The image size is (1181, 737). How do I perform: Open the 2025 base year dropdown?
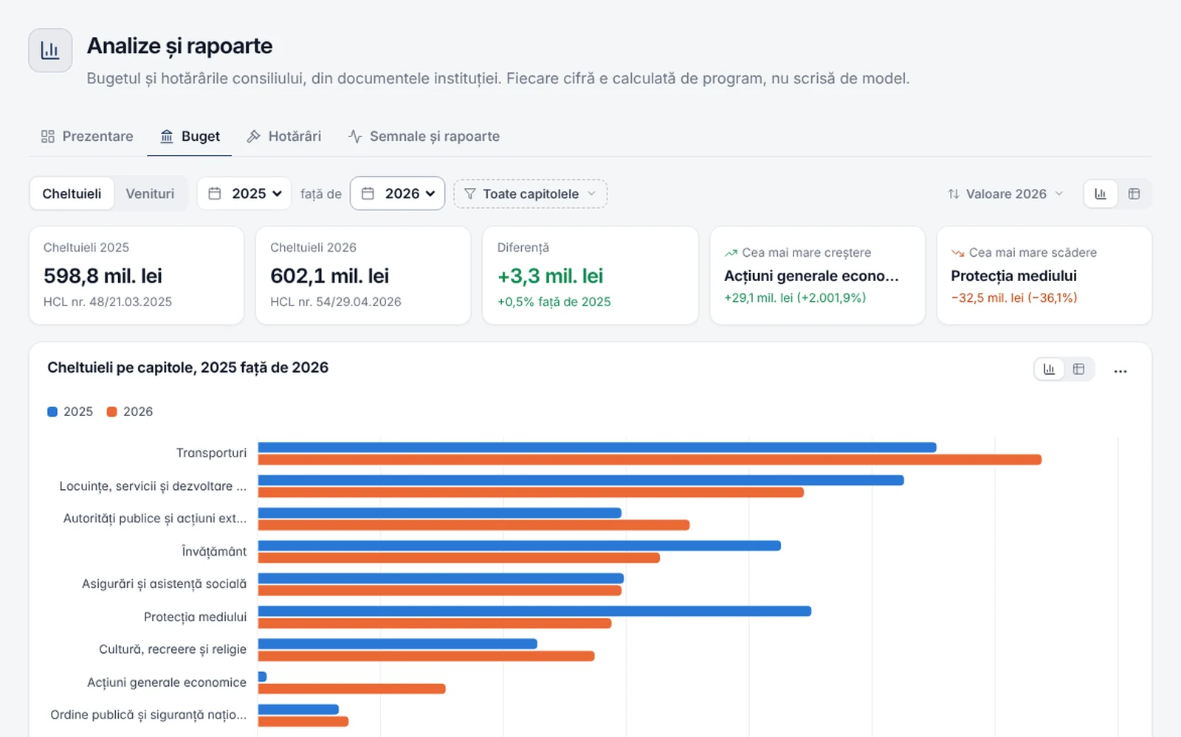[x=244, y=193]
